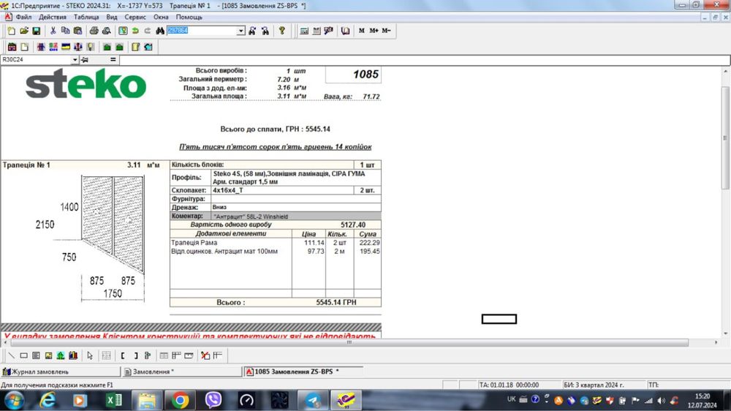Click the Всього 5545.14 ГРН total cell
The width and height of the screenshot is (731, 411).
coord(336,302)
